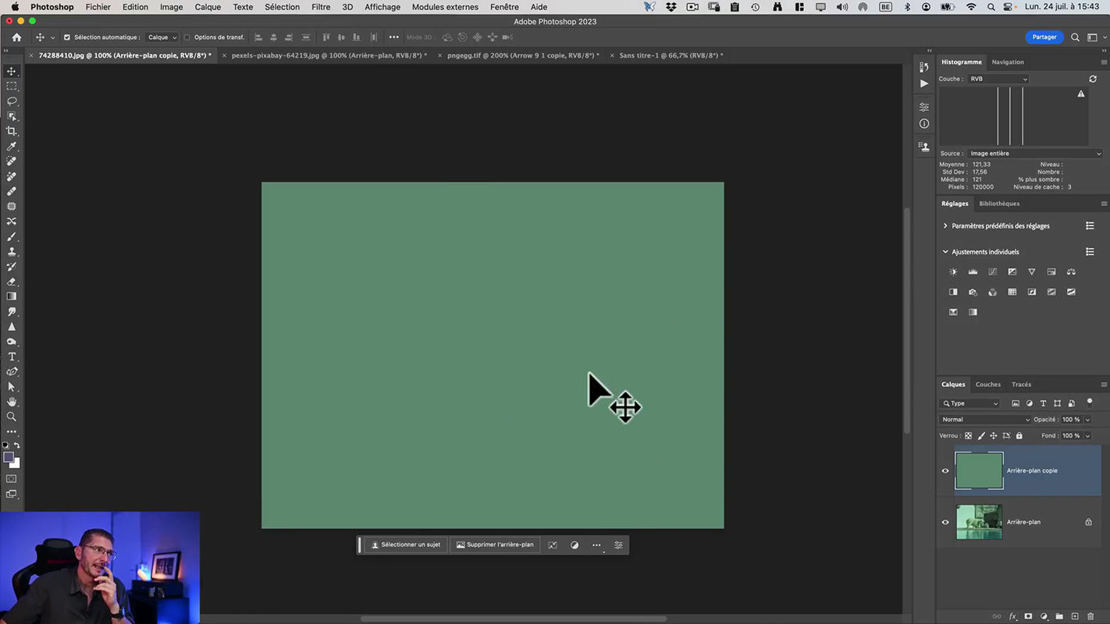1110x624 pixels.
Task: Click the Eyedropper tool
Action: pos(12,147)
